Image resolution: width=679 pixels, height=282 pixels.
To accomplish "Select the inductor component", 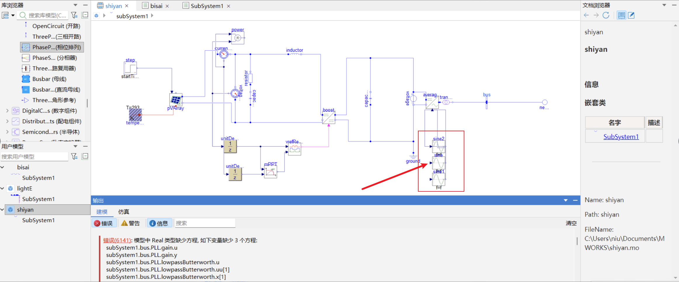I will click(x=295, y=54).
